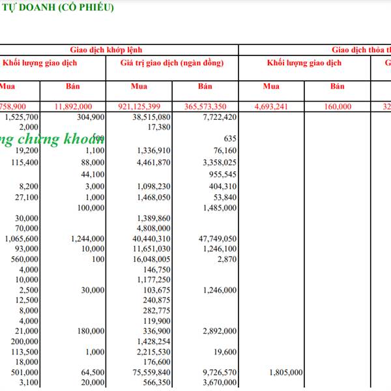Select value 11,651,030
Image resolution: width=391 pixels, height=391 pixels.
click(x=152, y=249)
